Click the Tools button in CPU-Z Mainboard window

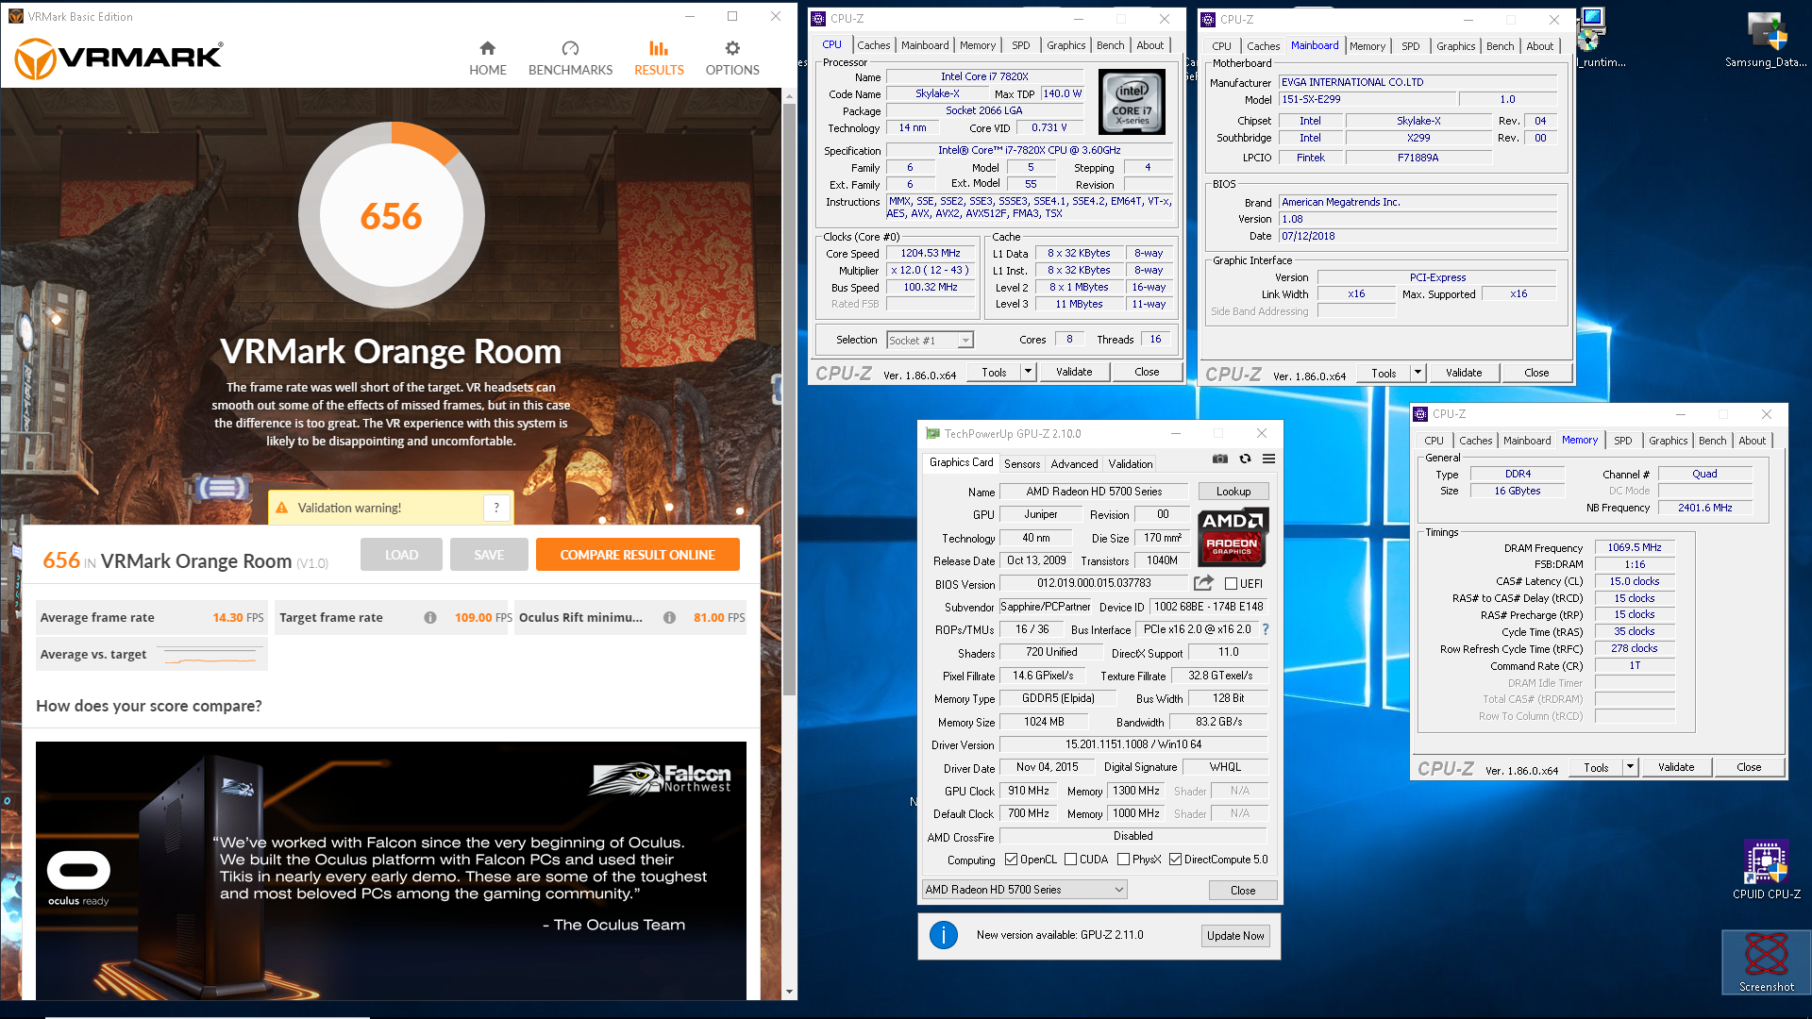click(1384, 373)
